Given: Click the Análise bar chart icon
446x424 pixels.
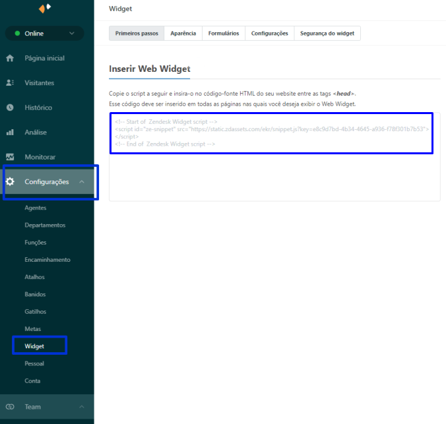Looking at the screenshot, I should coord(10,133).
